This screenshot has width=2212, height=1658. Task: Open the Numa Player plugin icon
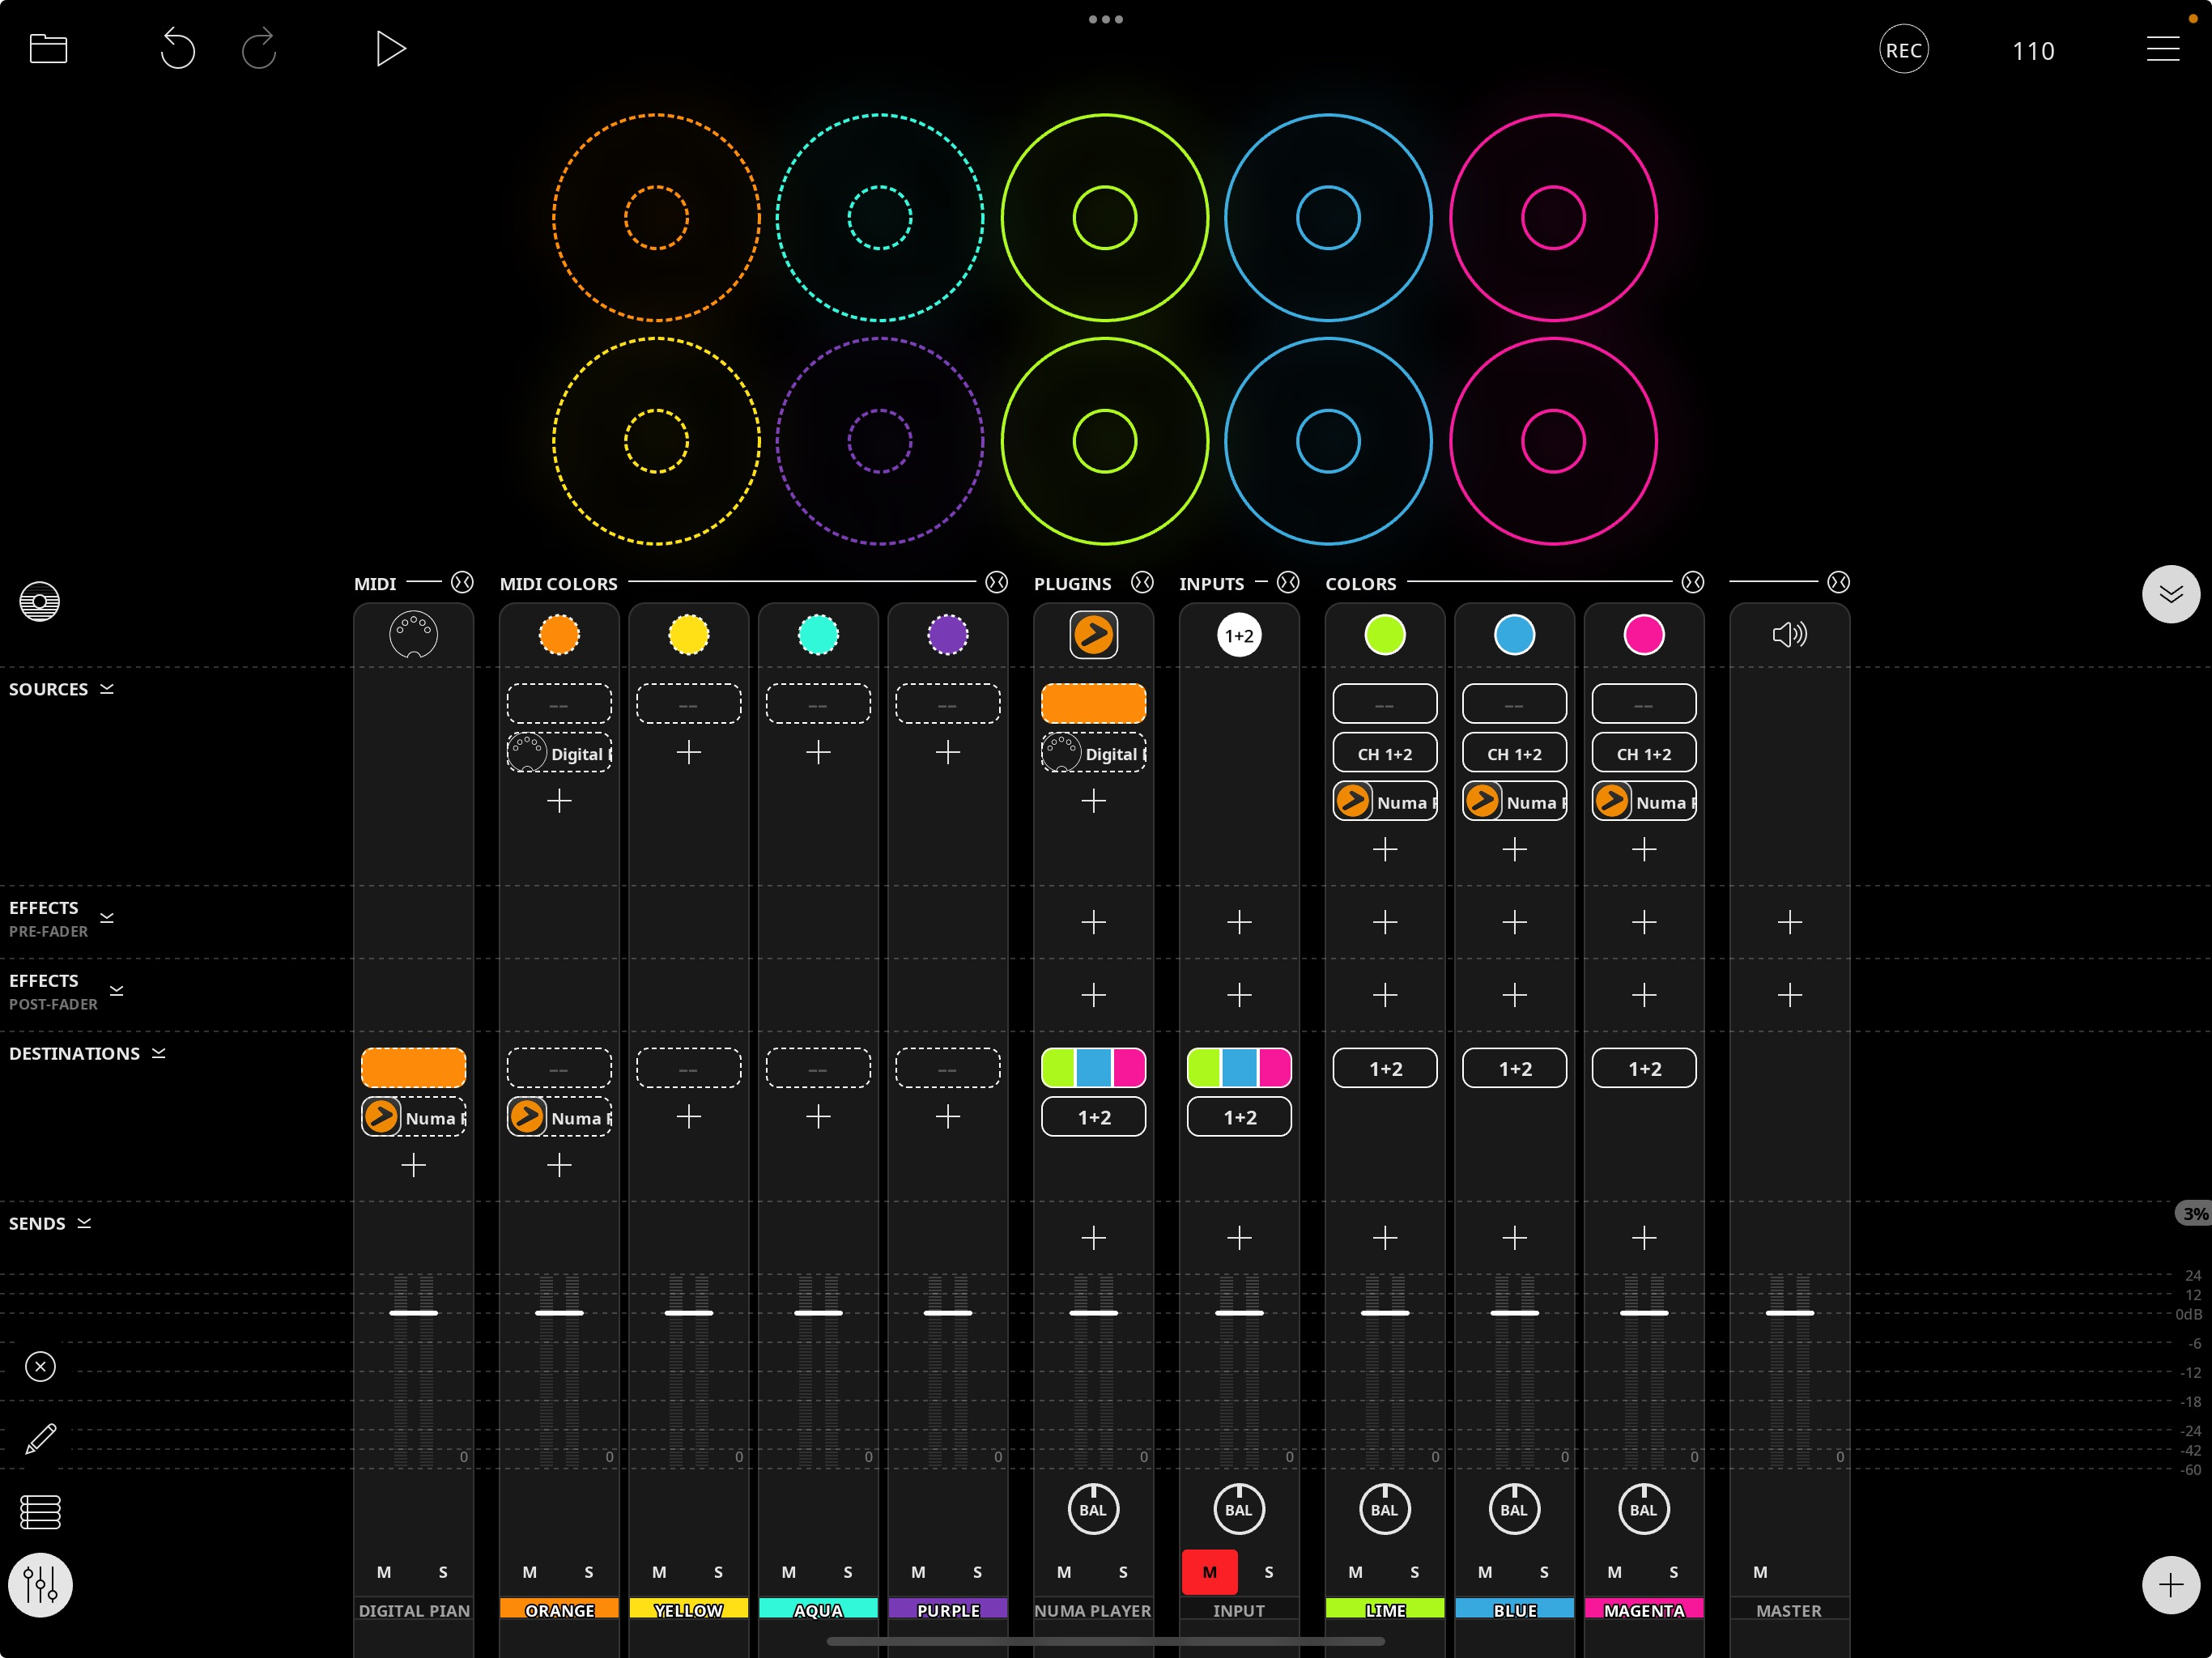coord(1093,635)
